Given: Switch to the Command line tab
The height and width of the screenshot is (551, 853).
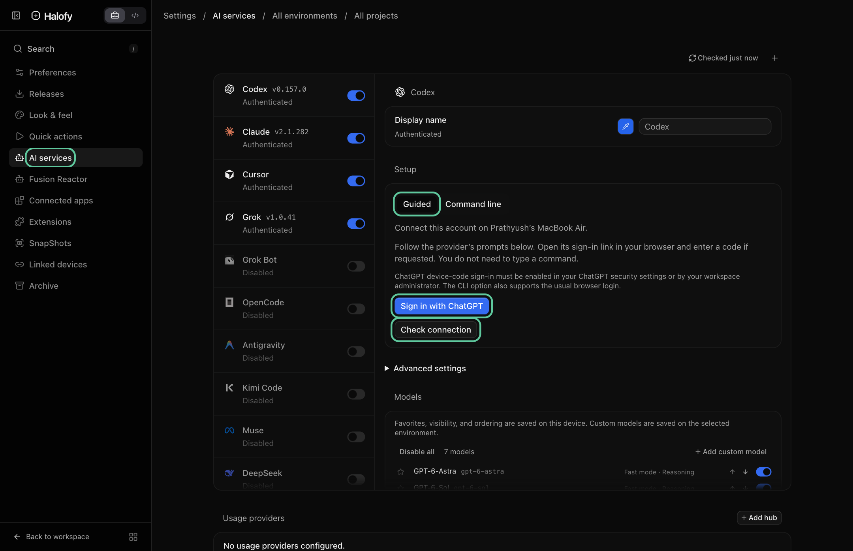Looking at the screenshot, I should pyautogui.click(x=473, y=204).
